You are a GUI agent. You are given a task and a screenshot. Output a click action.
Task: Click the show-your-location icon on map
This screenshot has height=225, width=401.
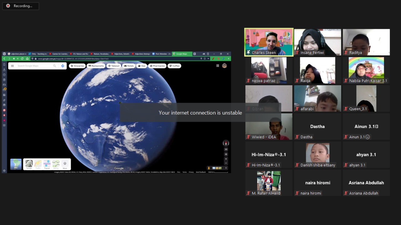coord(226,154)
